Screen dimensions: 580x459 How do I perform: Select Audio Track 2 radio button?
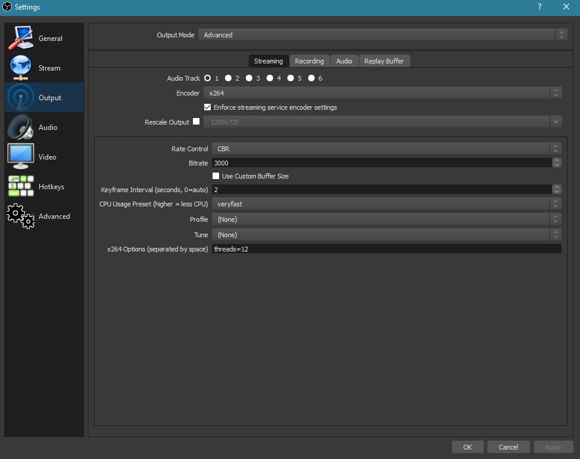(228, 78)
